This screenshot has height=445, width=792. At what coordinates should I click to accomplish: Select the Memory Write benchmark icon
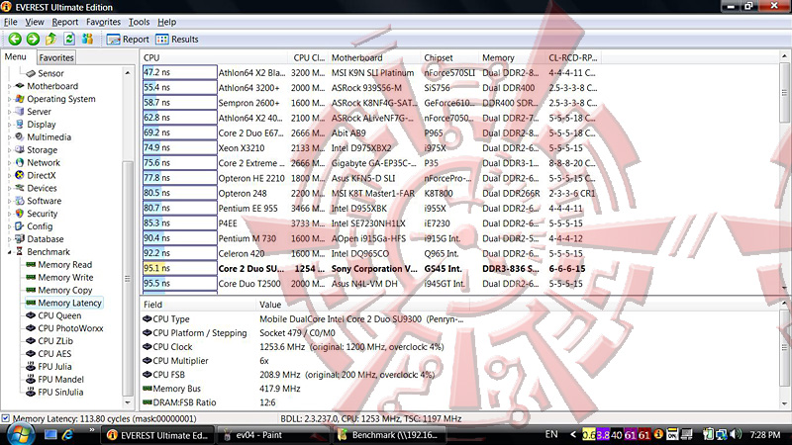click(31, 277)
